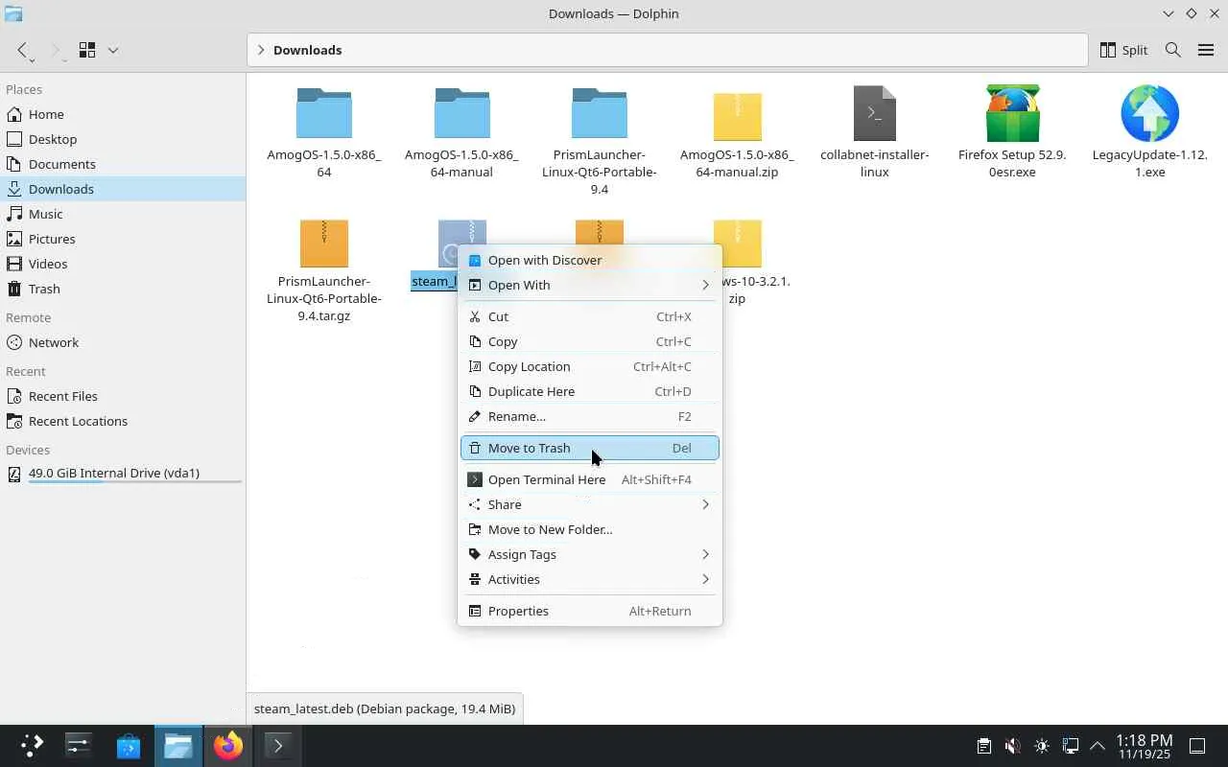Open the hamburger menu in Dolphin
The image size is (1228, 767).
pos(1206,50)
